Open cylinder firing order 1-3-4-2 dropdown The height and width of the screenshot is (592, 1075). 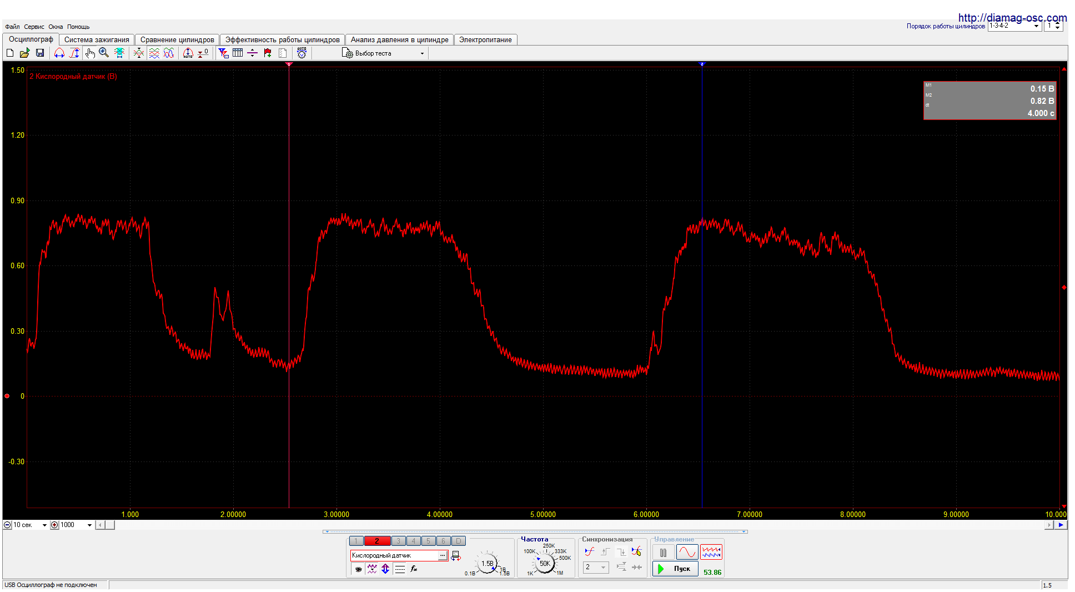1014,26
